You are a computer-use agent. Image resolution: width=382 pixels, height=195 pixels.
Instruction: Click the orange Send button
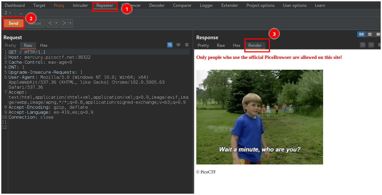[13, 23]
